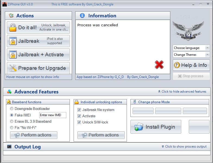Screen dimensions: 213x163
Task: Choose Prepare for Upgrade
Action: (x=38, y=68)
